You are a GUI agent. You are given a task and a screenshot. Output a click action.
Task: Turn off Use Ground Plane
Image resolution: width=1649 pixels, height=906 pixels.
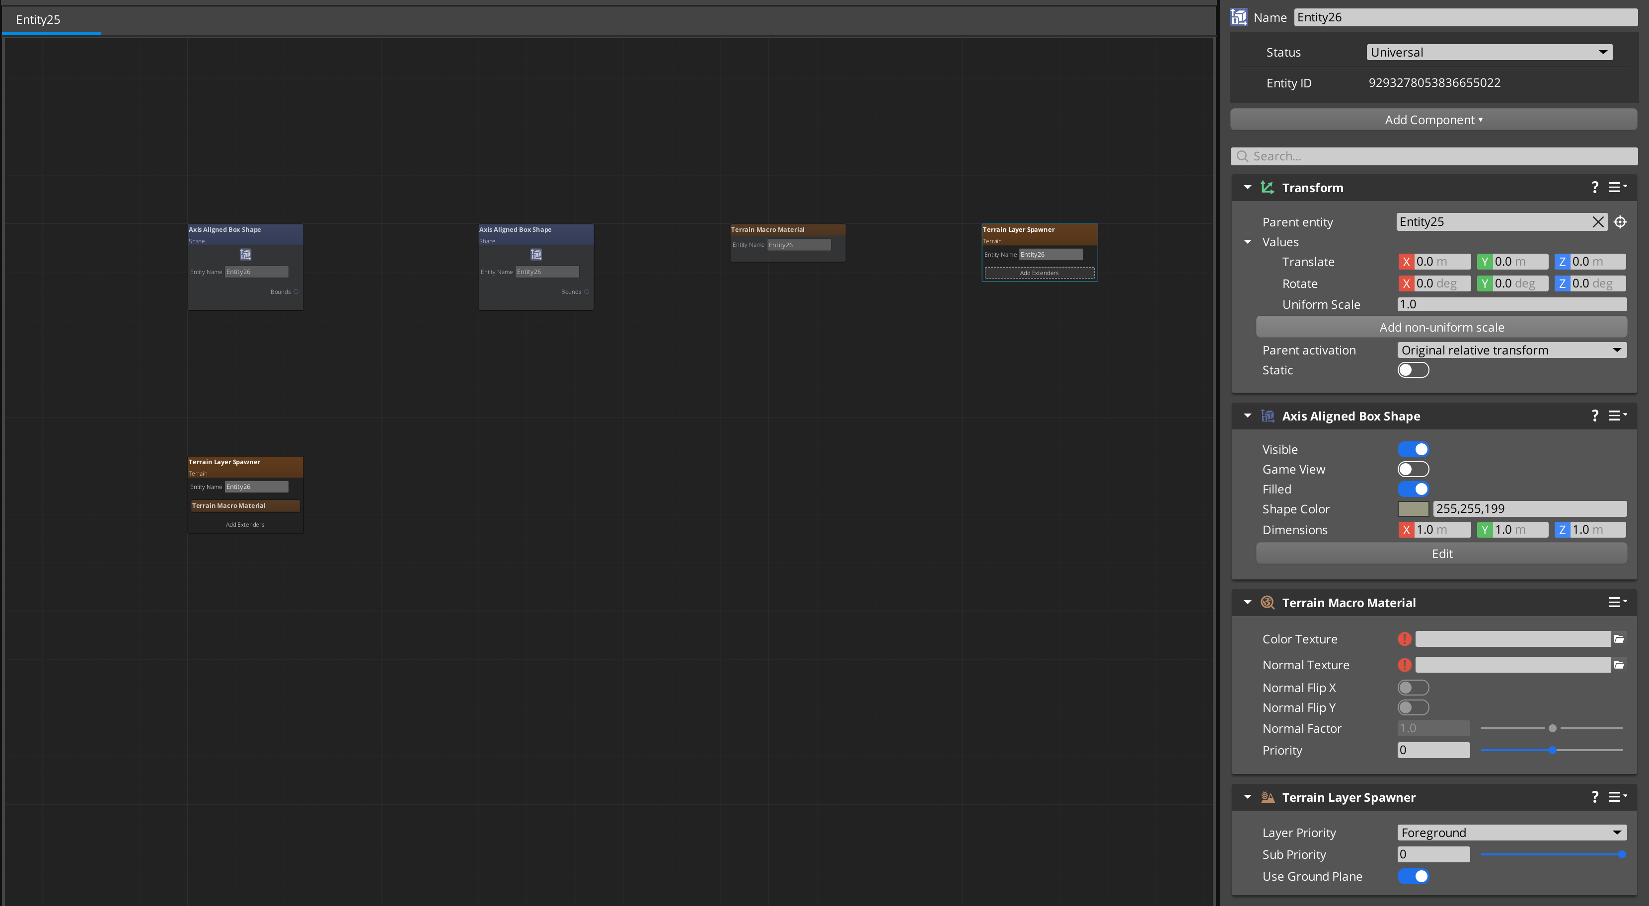point(1415,877)
